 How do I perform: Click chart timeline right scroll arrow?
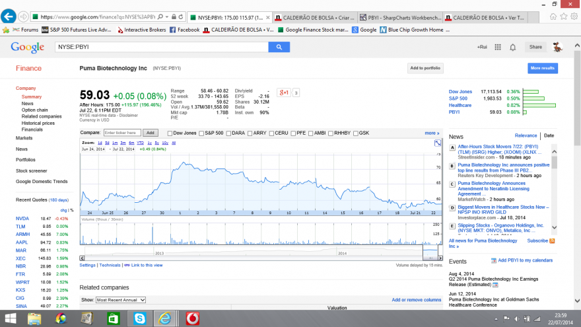coord(440,258)
